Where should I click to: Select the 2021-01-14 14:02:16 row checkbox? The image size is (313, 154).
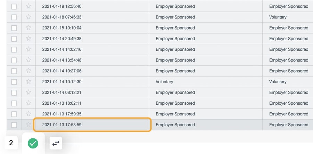tap(14, 49)
